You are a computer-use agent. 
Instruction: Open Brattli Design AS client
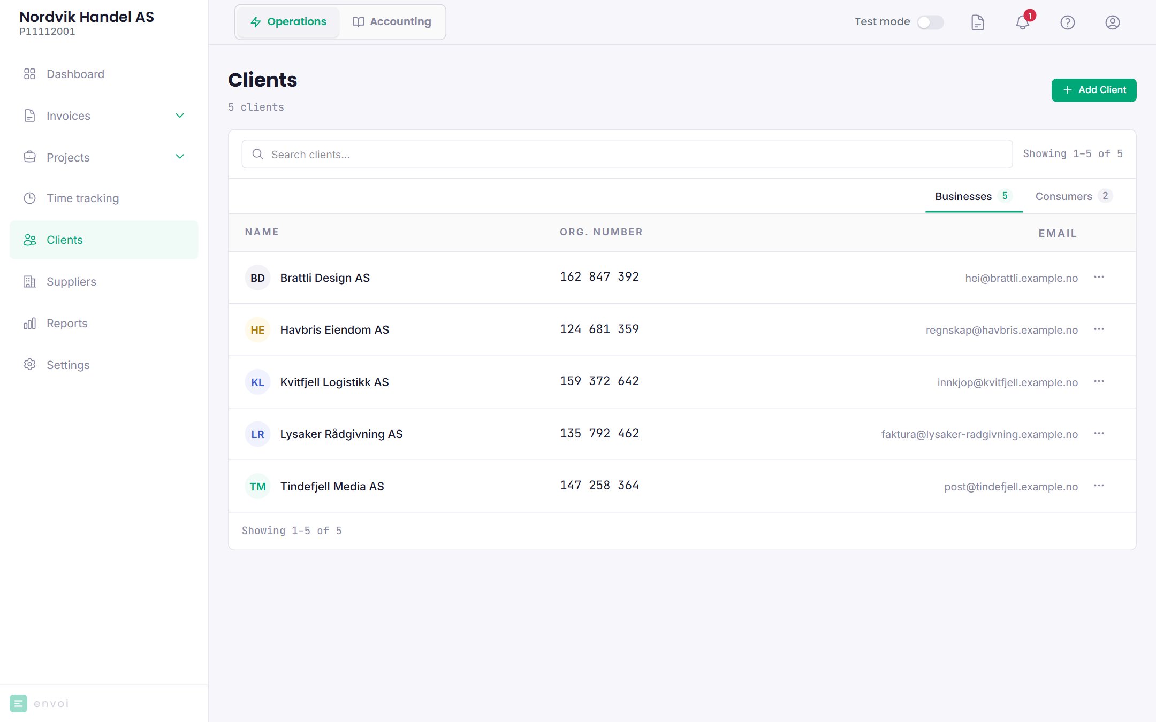click(x=325, y=278)
